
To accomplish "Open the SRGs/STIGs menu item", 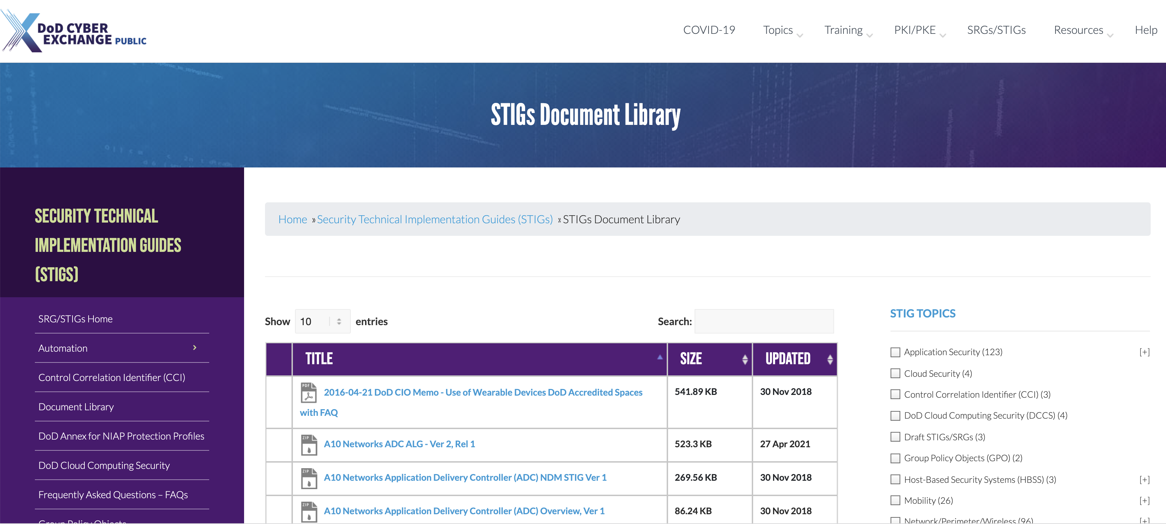I will [996, 30].
